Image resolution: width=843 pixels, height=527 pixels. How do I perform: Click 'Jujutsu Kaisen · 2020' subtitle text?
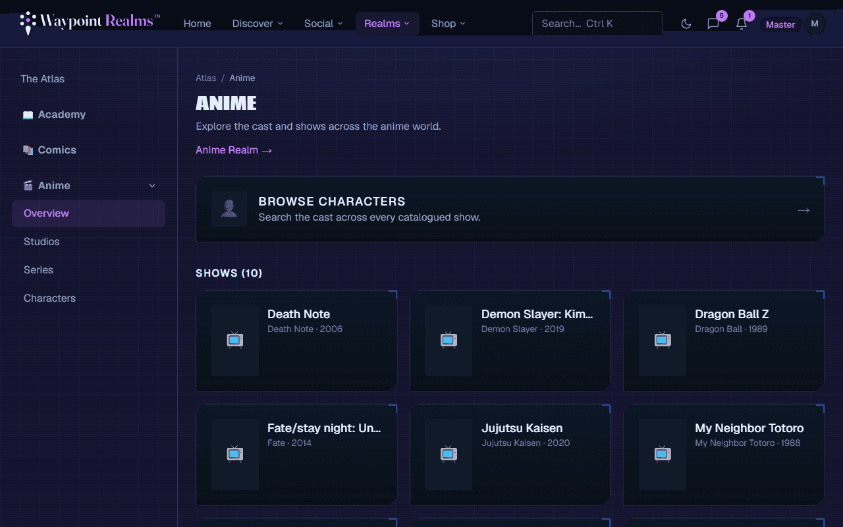click(x=526, y=443)
